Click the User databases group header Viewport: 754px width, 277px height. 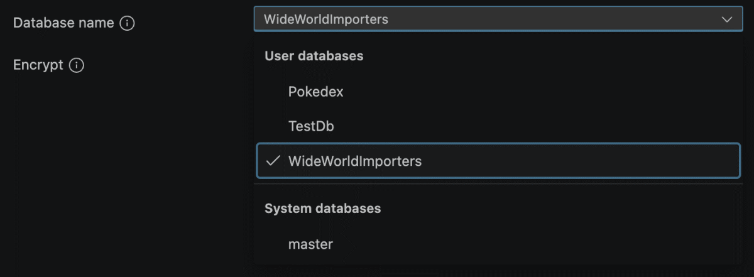pos(314,56)
